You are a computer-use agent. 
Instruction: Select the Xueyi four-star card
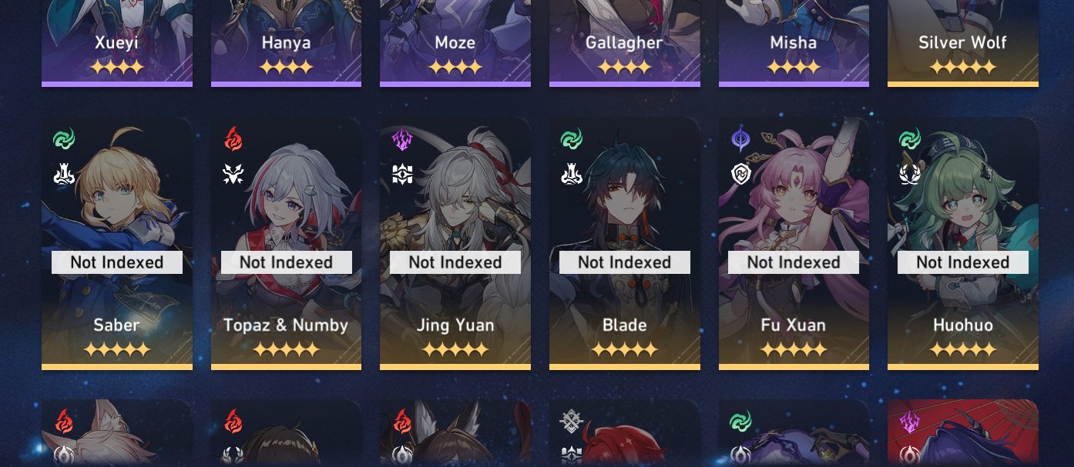point(117,43)
